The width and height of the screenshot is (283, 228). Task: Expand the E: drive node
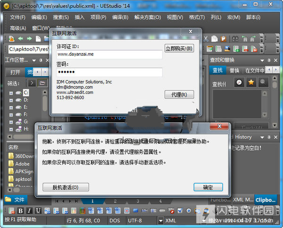coord(11,108)
